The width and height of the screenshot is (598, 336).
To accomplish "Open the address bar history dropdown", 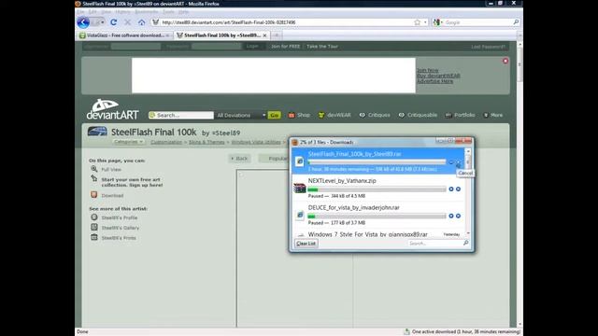I will tap(425, 22).
